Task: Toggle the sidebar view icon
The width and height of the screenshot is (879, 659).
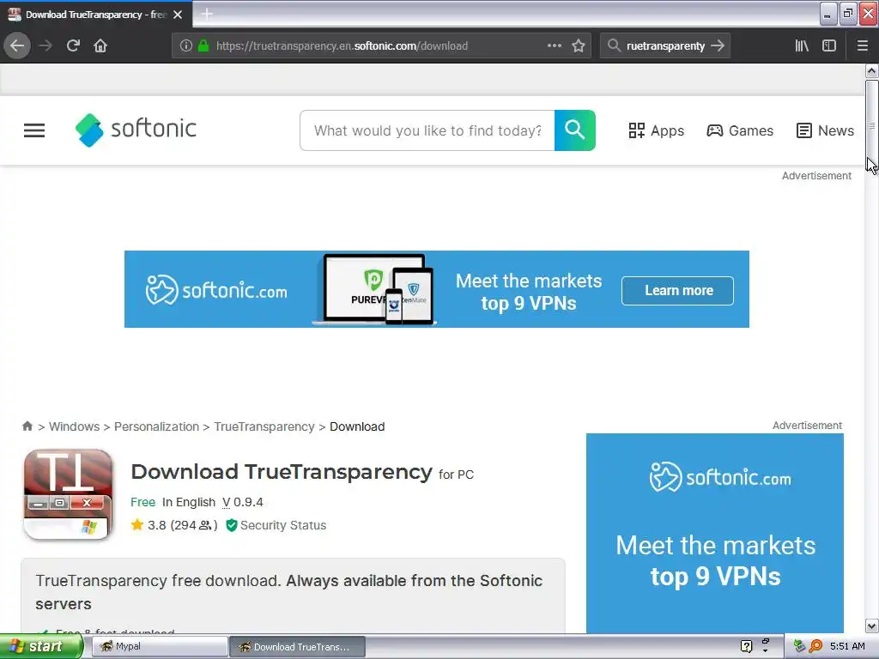Action: (829, 45)
